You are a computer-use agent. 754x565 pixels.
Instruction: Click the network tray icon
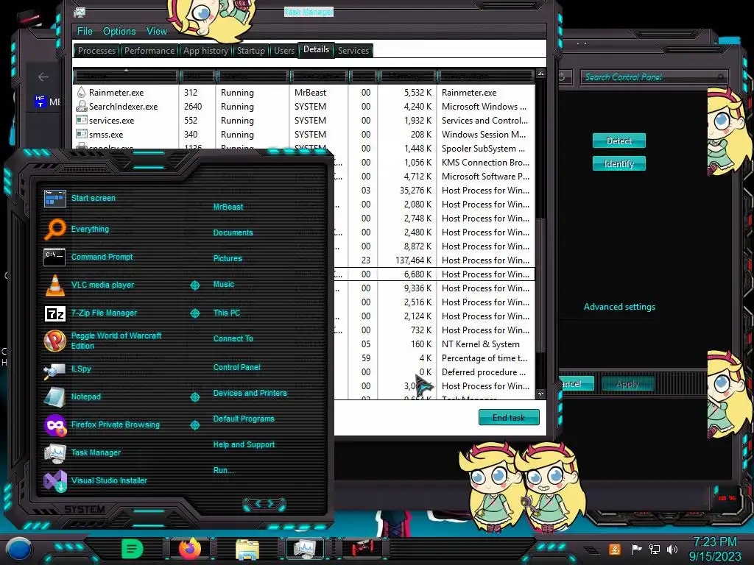tap(654, 549)
